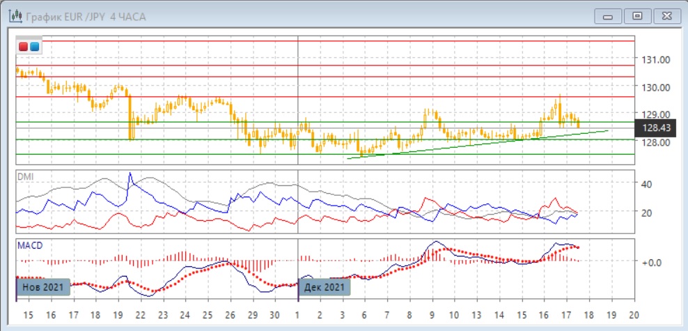Click the 130.00 price axis label
Image resolution: width=688 pixels, height=331 pixels.
click(655, 87)
